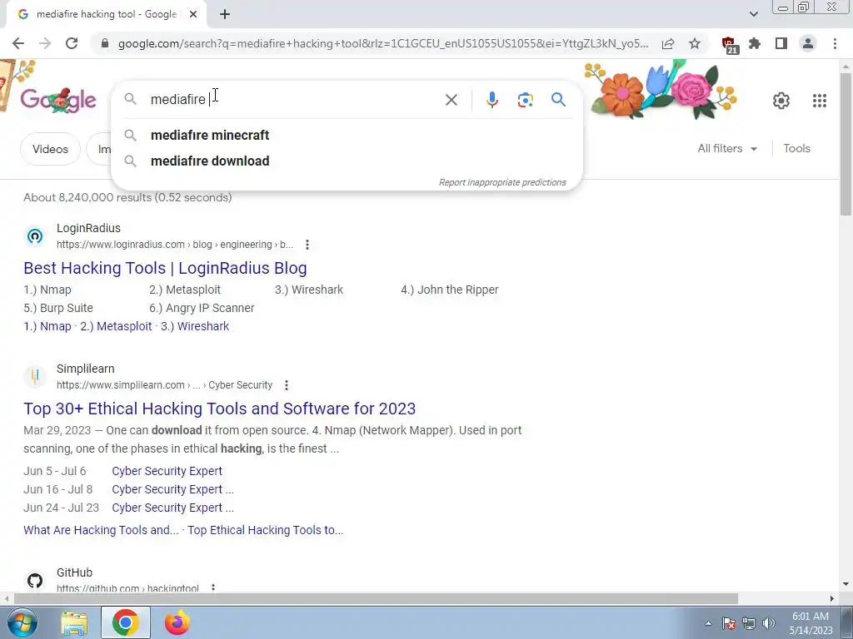Click the forward navigation arrow

point(45,43)
